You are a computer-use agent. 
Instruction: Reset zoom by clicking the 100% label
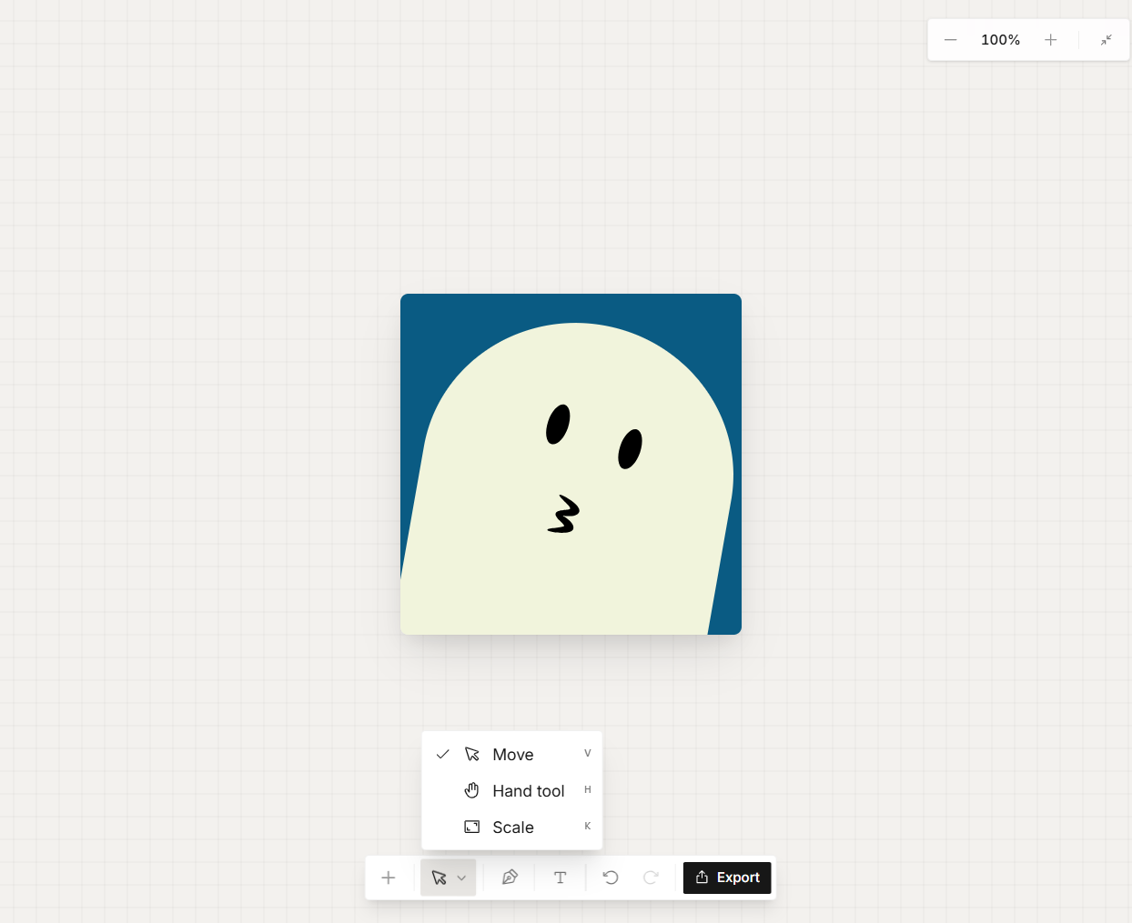1000,40
